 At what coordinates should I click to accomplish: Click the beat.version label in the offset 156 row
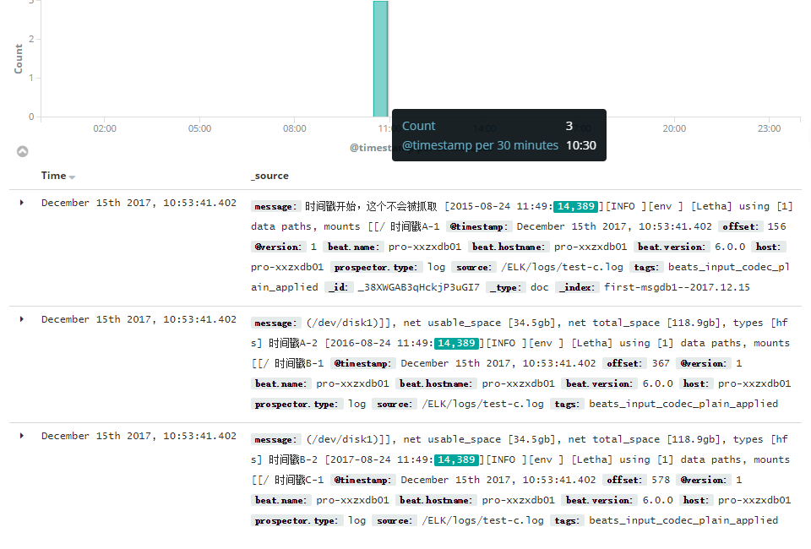672,247
